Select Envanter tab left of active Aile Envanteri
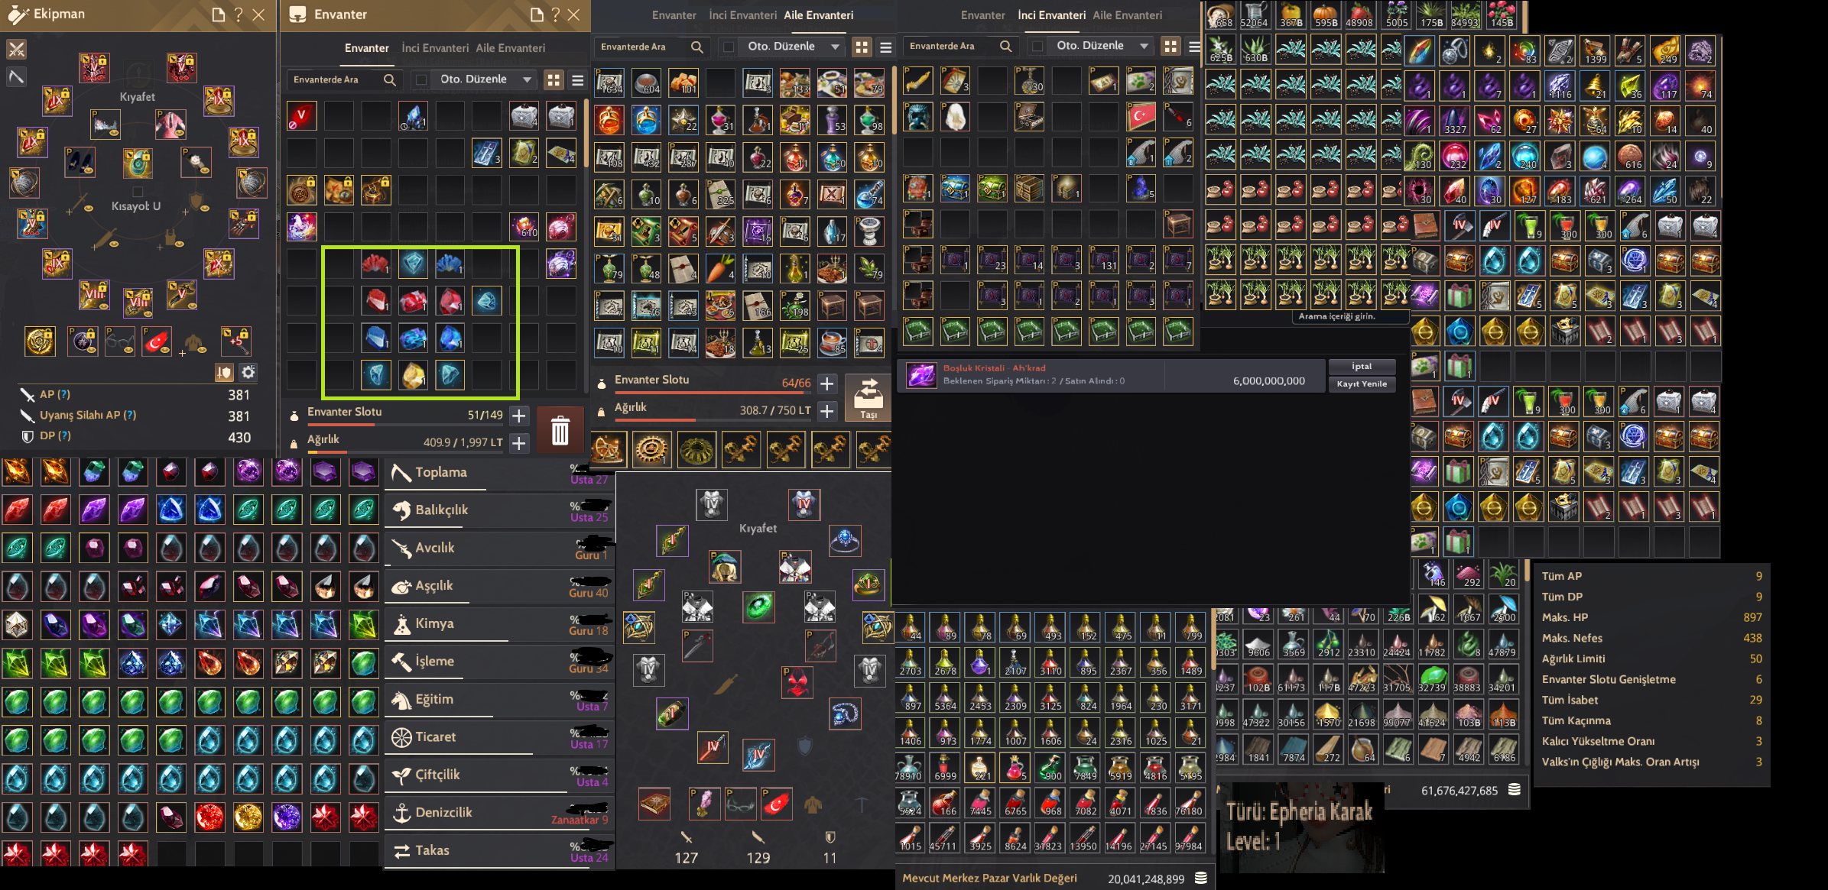Image resolution: width=1828 pixels, height=890 pixels. 674,15
